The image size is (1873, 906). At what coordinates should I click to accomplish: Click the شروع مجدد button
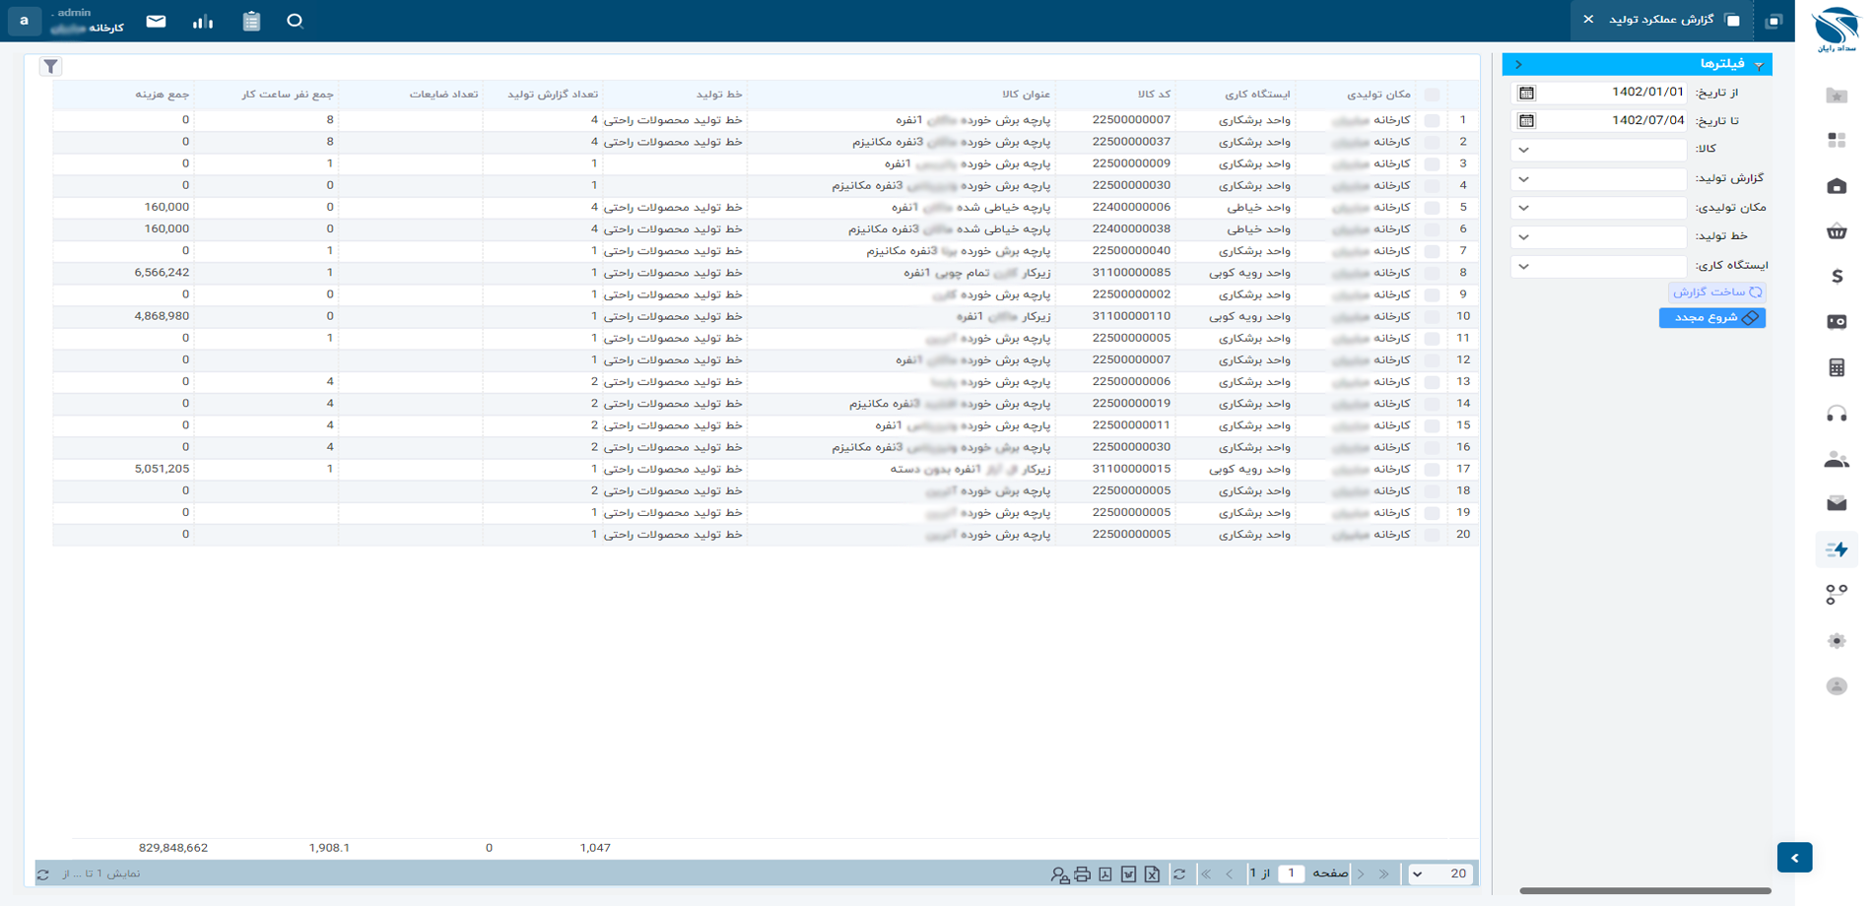click(1712, 317)
